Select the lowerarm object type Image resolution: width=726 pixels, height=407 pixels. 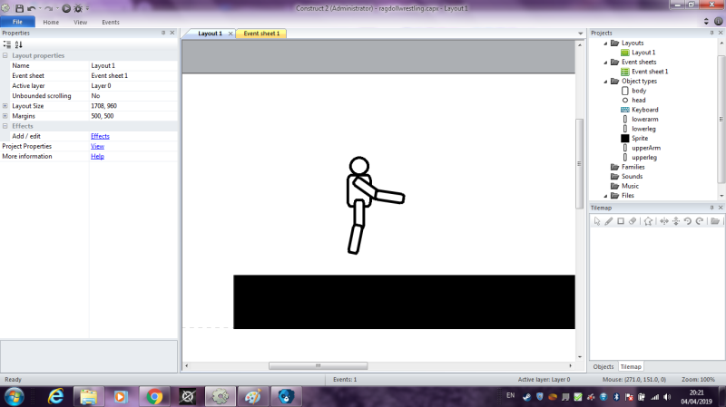[645, 120]
